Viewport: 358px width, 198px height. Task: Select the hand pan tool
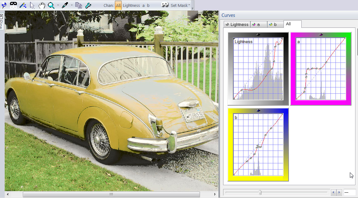pos(42,6)
